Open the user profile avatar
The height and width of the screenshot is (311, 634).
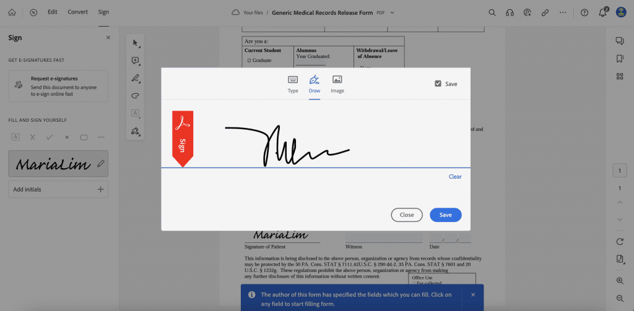tap(621, 12)
